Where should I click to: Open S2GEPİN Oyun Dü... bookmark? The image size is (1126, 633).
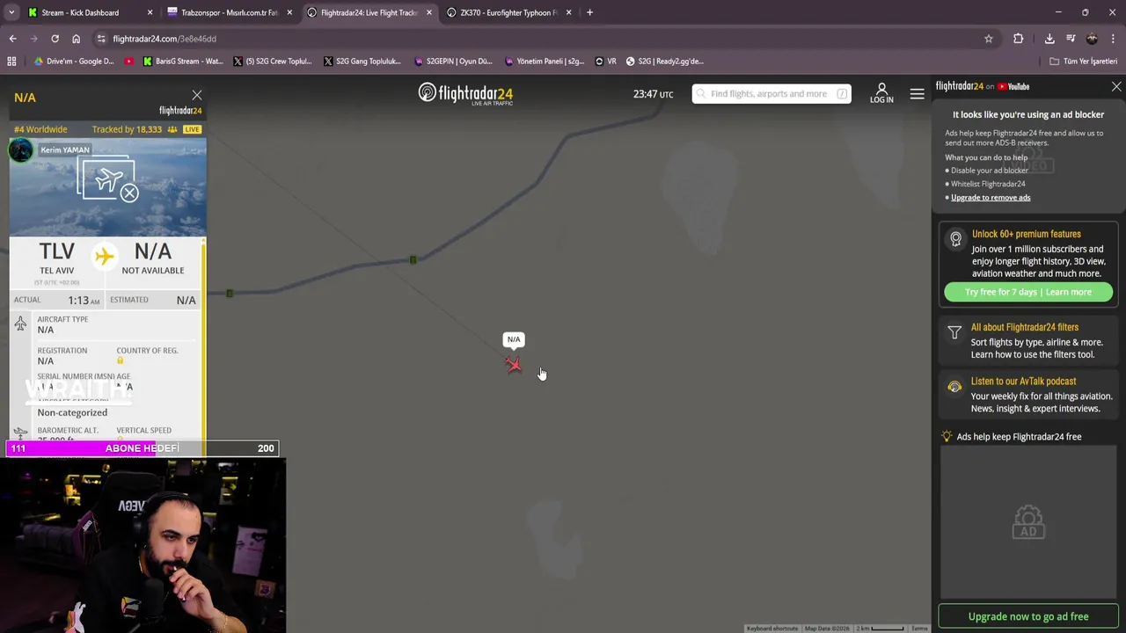452,62
